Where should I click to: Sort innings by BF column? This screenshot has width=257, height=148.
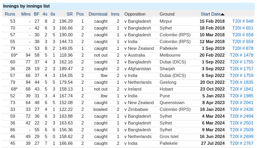click(x=37, y=14)
